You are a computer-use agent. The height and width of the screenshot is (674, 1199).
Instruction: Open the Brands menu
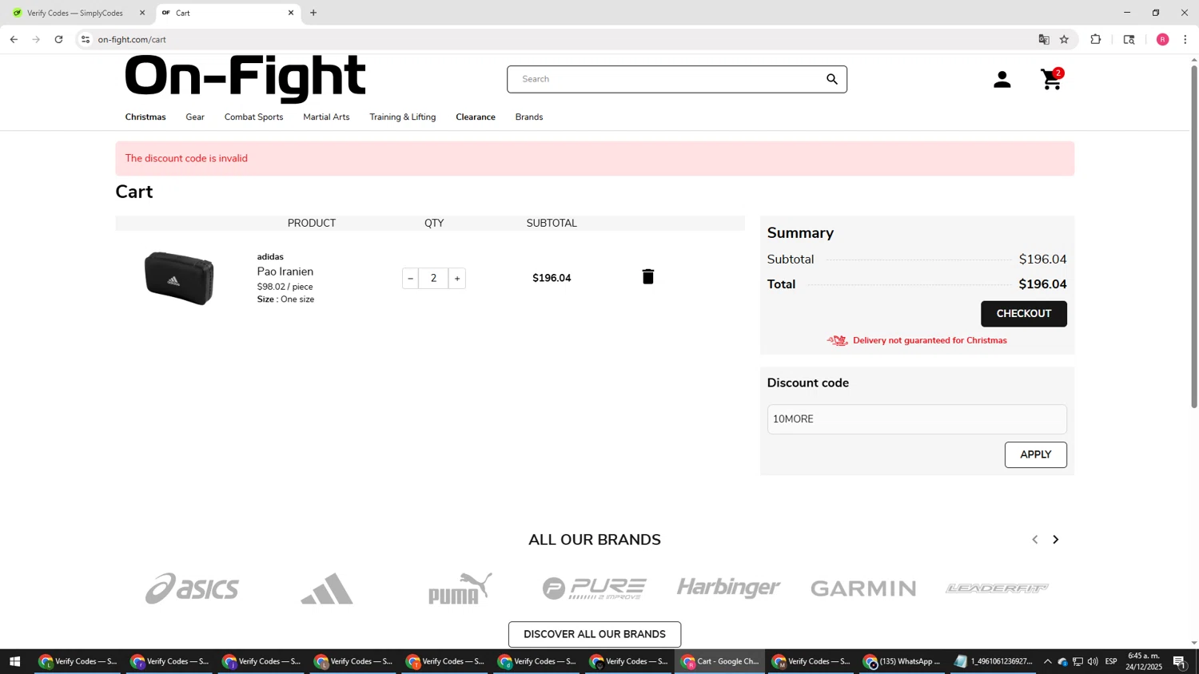(529, 117)
